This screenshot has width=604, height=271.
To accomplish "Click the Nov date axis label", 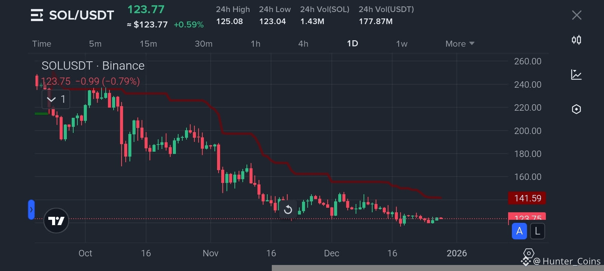I will (211, 253).
